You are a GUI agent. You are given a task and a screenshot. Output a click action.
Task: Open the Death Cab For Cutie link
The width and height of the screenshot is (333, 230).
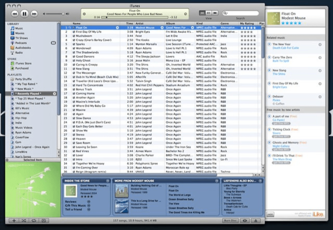click(285, 48)
